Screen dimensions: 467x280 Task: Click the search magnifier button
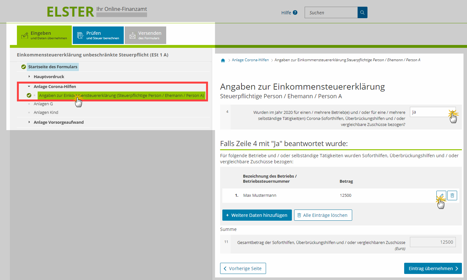362,12
